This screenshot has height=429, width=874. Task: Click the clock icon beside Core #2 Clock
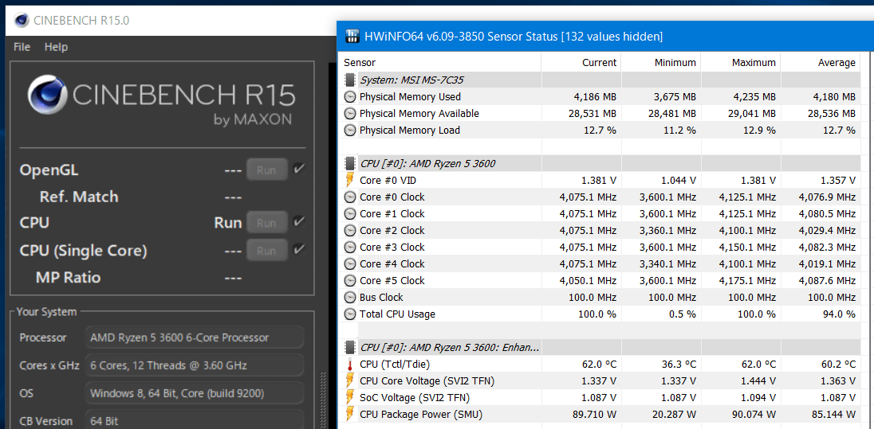click(350, 230)
